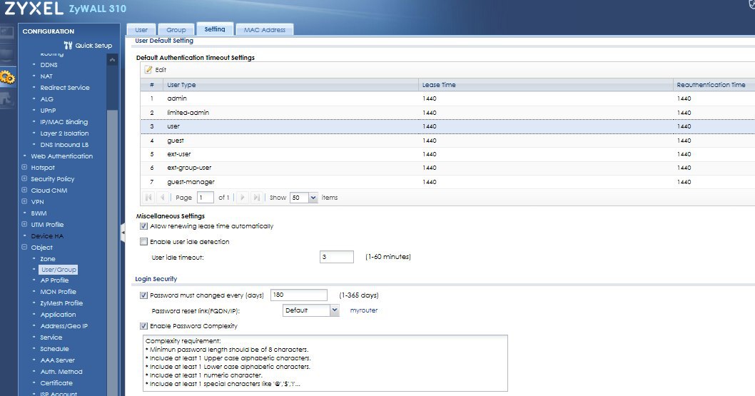
Task: Go to first page of table
Action: coord(150,198)
